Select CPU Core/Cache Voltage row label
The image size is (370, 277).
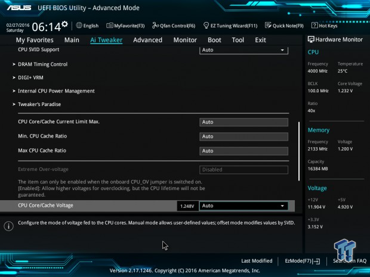tap(45, 206)
